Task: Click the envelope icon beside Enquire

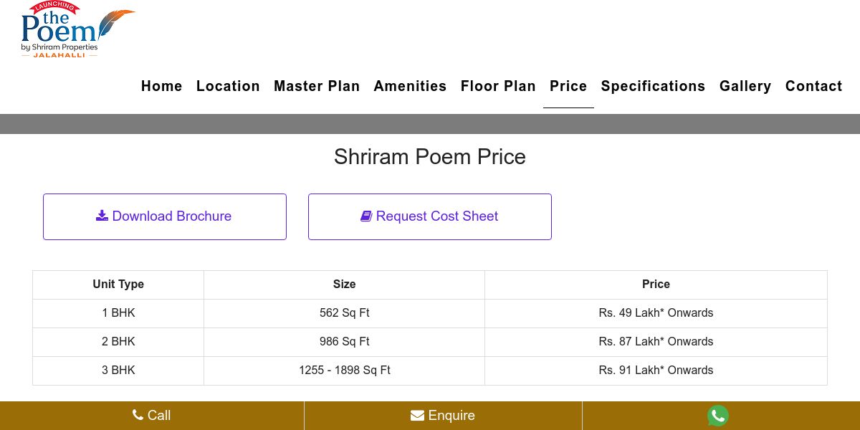Action: point(417,416)
